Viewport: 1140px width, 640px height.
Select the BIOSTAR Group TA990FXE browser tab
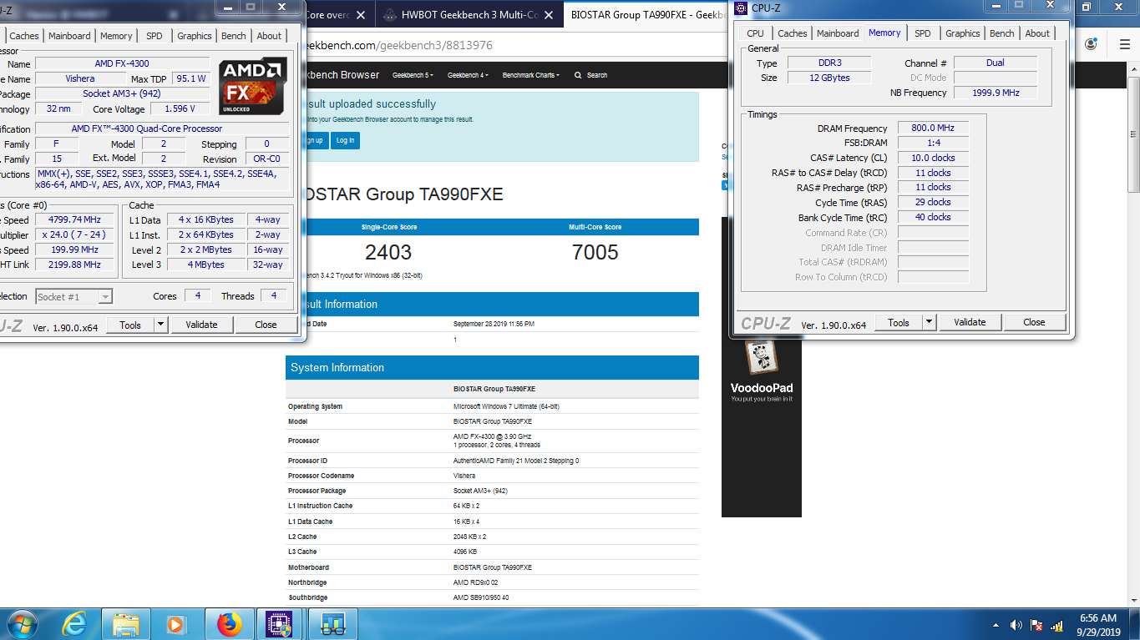645,15
